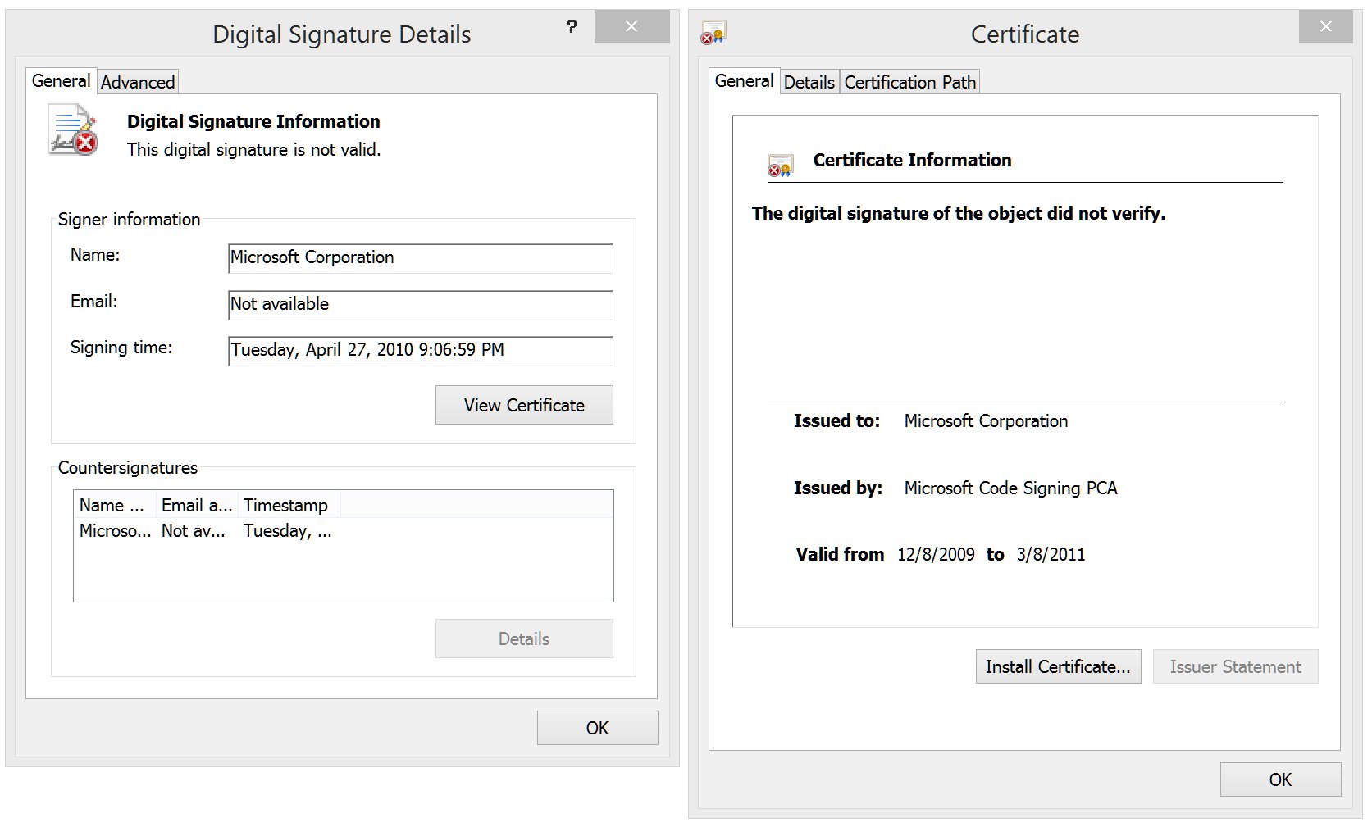Select the General tab in Digital Signature Details
This screenshot has width=1372, height=827.
pos(61,80)
